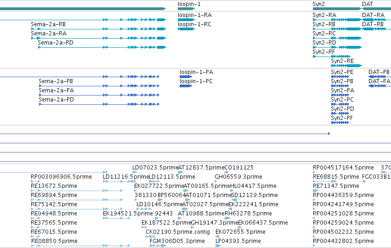Click the Sema-2a-PB protein label
391x248 pixels.
[x=56, y=81]
